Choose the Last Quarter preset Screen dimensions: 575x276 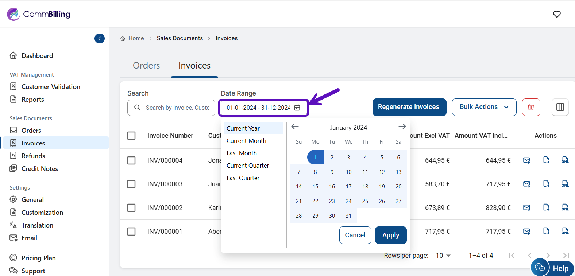point(243,178)
